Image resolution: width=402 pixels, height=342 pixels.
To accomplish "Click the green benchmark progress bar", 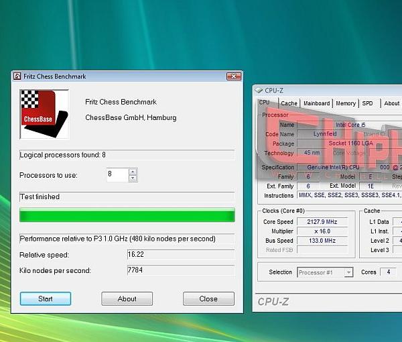I will point(127,215).
